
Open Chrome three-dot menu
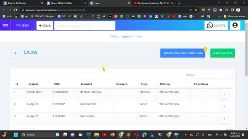click(244, 10)
